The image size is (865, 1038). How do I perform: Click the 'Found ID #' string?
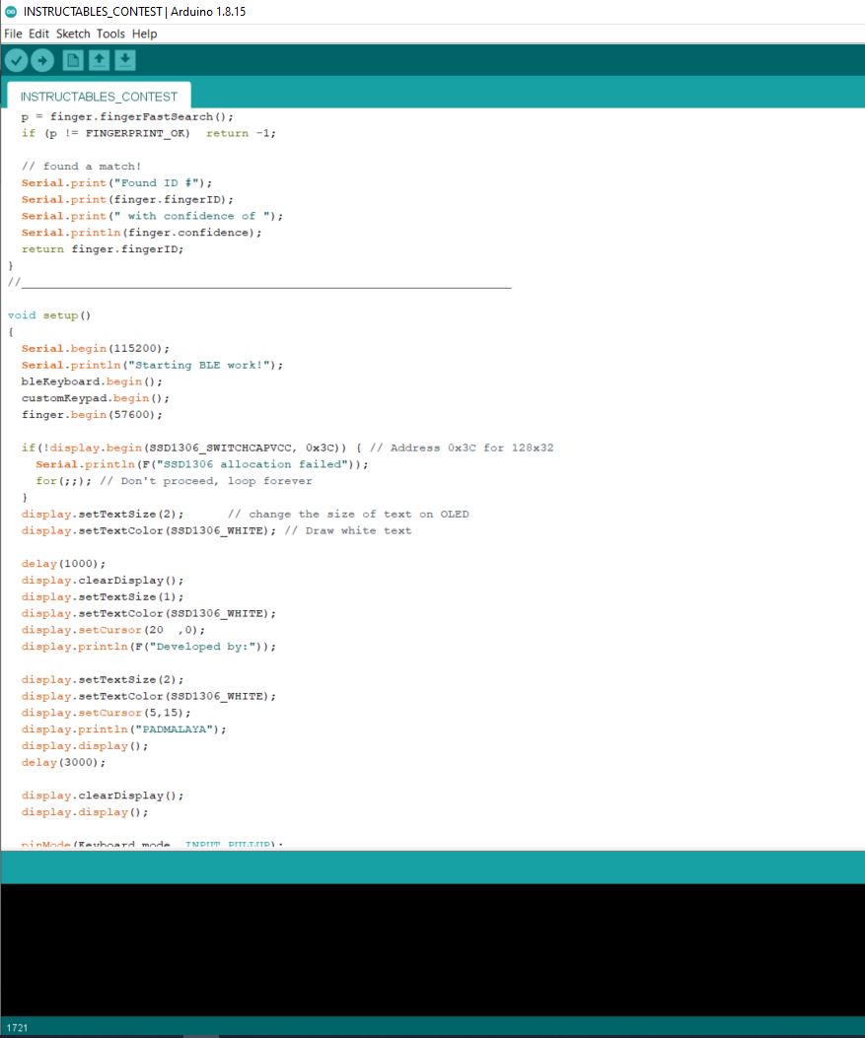pyautogui.click(x=156, y=182)
